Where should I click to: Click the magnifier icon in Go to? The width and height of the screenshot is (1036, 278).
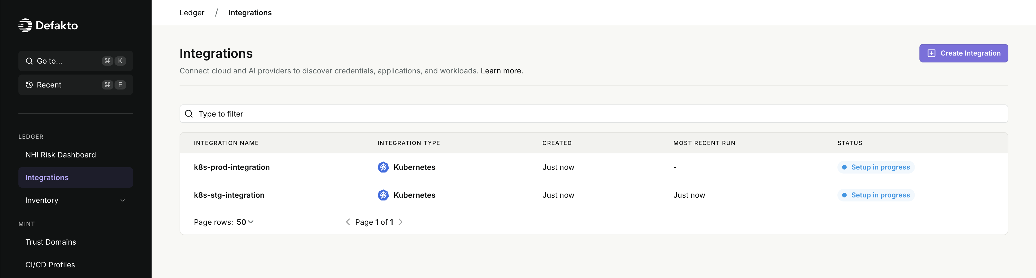pos(29,61)
